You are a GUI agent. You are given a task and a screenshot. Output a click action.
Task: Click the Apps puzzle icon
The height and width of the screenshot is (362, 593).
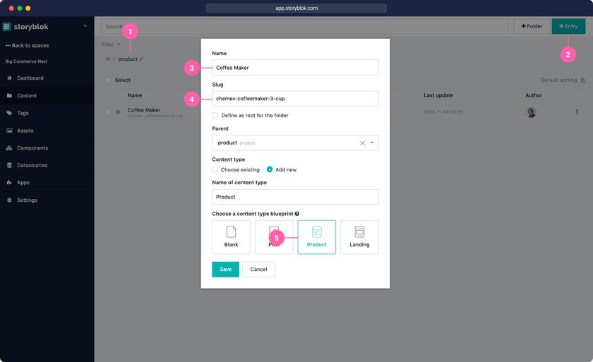[x=9, y=183]
